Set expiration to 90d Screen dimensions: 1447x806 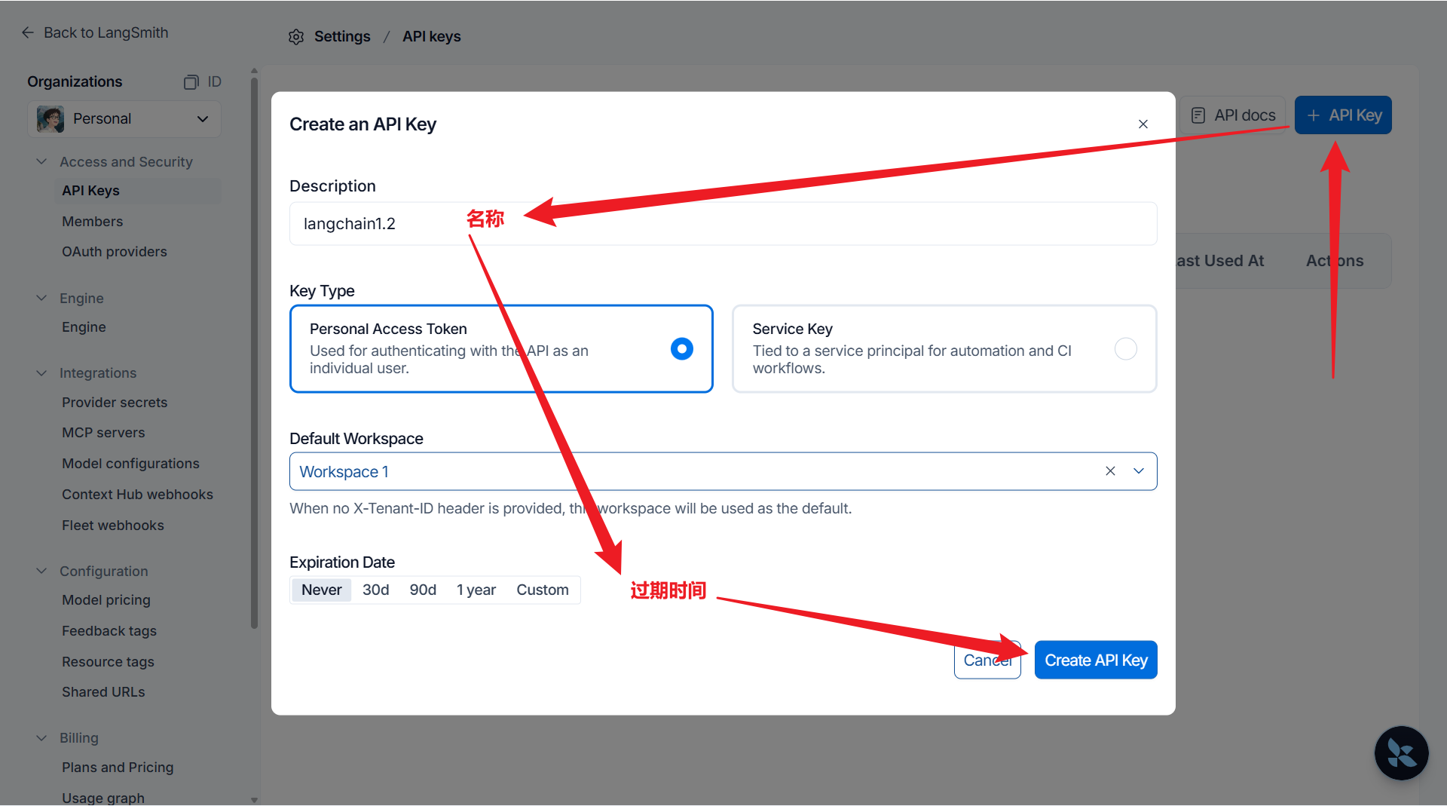423,590
